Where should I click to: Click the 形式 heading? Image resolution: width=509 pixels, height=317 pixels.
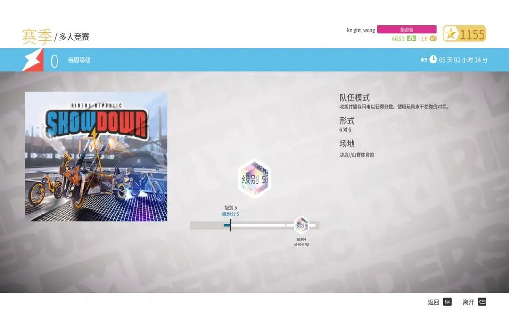(347, 121)
